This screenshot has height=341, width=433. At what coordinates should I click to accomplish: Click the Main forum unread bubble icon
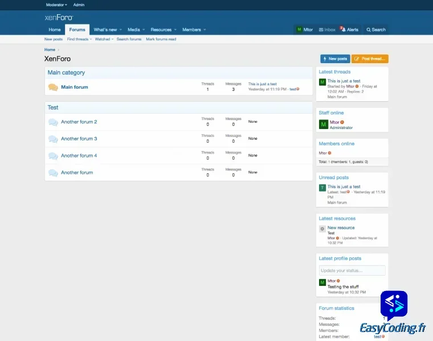tap(53, 88)
